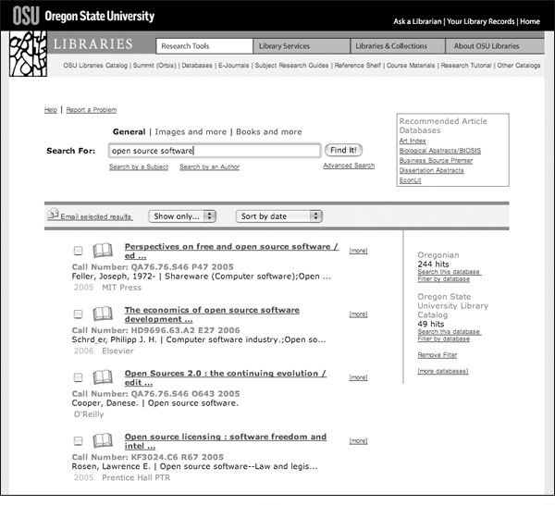Image resolution: width=555 pixels, height=505 pixels.
Task: Click book icon for Perspectives on free software
Action: pyautogui.click(x=103, y=251)
